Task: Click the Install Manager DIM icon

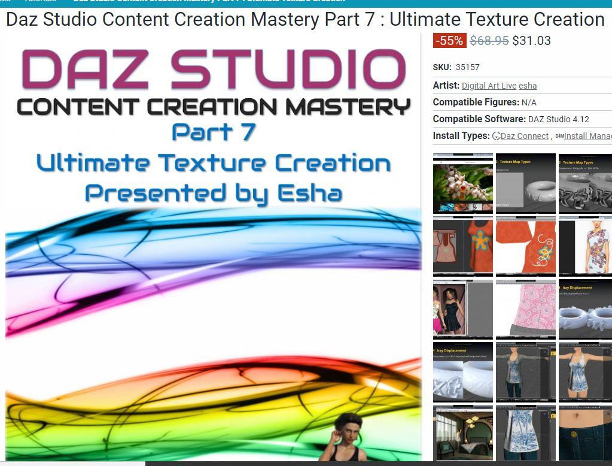Action: pyautogui.click(x=559, y=136)
